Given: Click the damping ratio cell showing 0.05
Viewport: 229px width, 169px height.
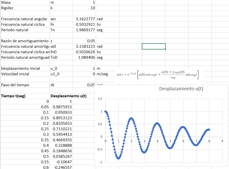Looking at the screenshot, I should coord(84,41).
